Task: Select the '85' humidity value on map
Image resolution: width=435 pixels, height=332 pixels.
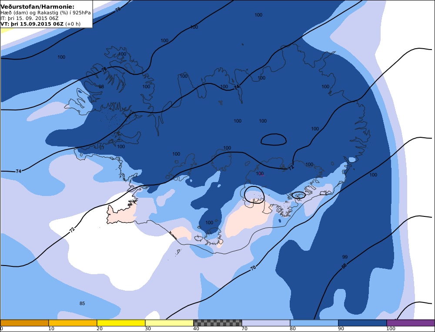Action: tap(82, 303)
